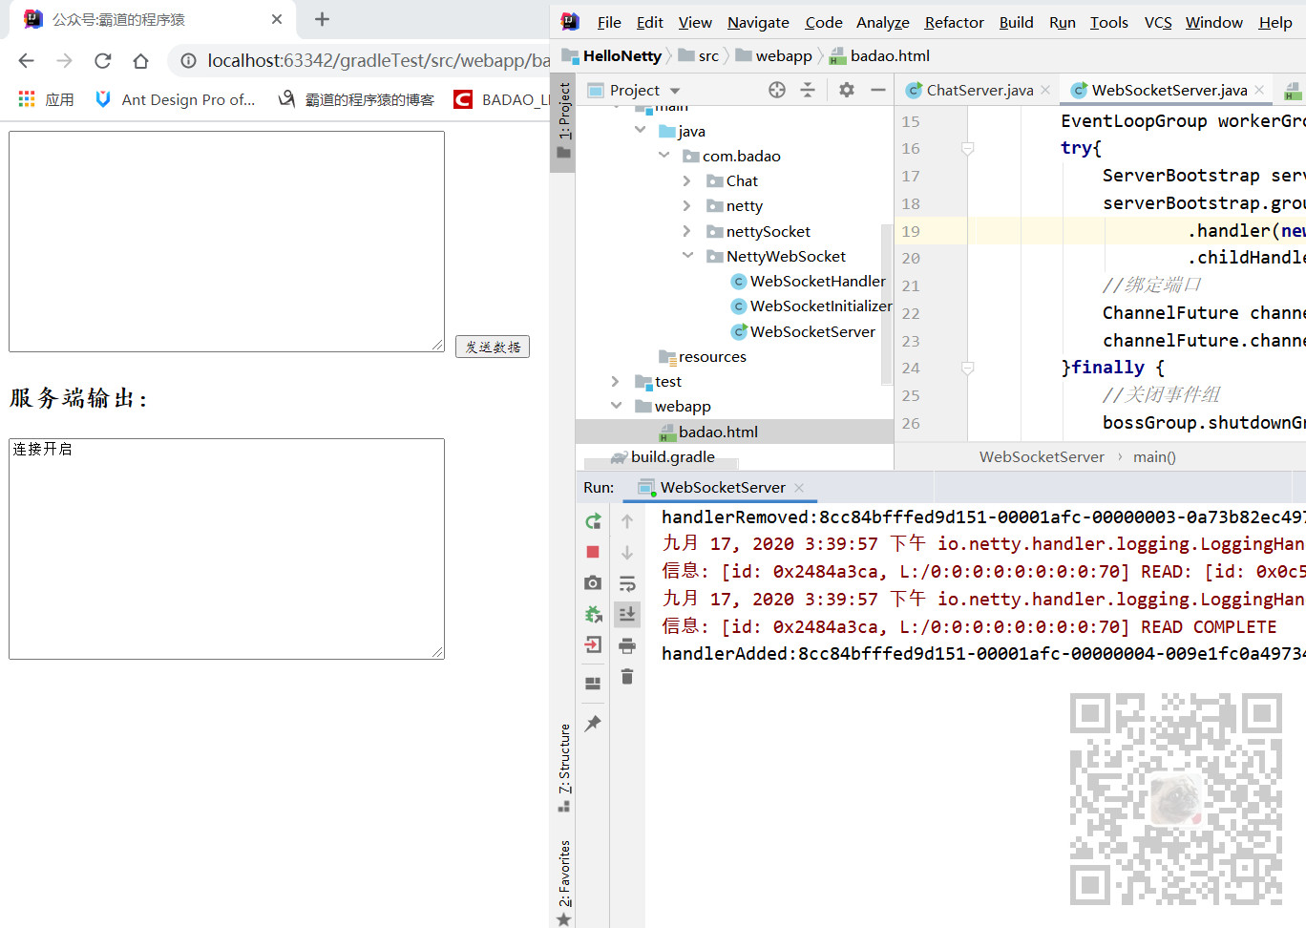Click the browser address bar URL
Viewport: 1306px width, 928px height.
[379, 60]
